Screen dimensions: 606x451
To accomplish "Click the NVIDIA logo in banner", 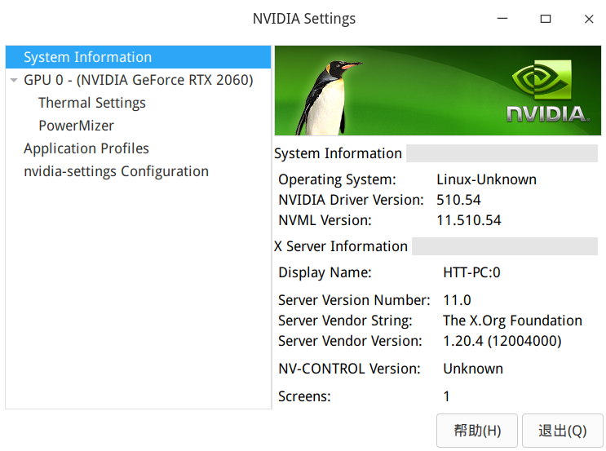I will click(x=547, y=91).
